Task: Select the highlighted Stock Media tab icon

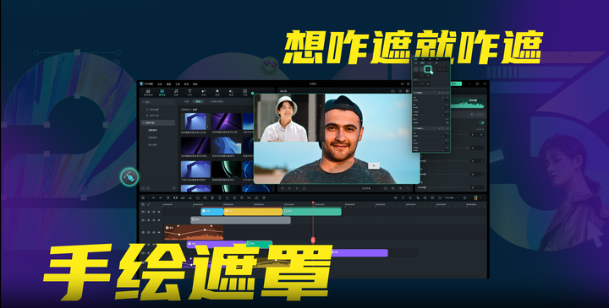Action: 162,91
